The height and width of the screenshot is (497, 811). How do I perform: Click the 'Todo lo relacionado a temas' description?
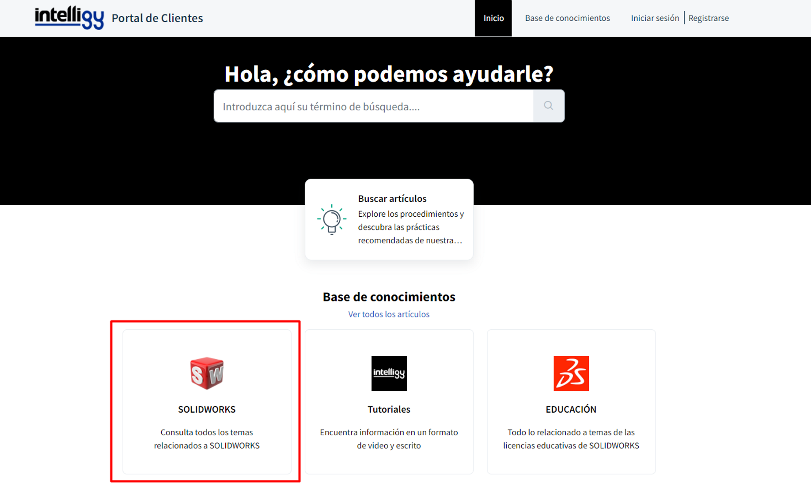pos(571,439)
